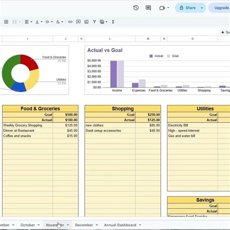Open October tab dropdown arrow
The height and width of the screenshot is (230, 230).
click(x=38, y=225)
